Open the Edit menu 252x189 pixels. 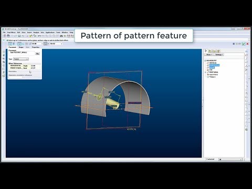(18, 33)
